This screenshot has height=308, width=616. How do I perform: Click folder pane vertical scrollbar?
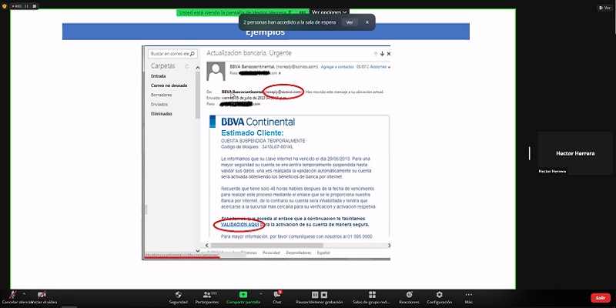198,94
